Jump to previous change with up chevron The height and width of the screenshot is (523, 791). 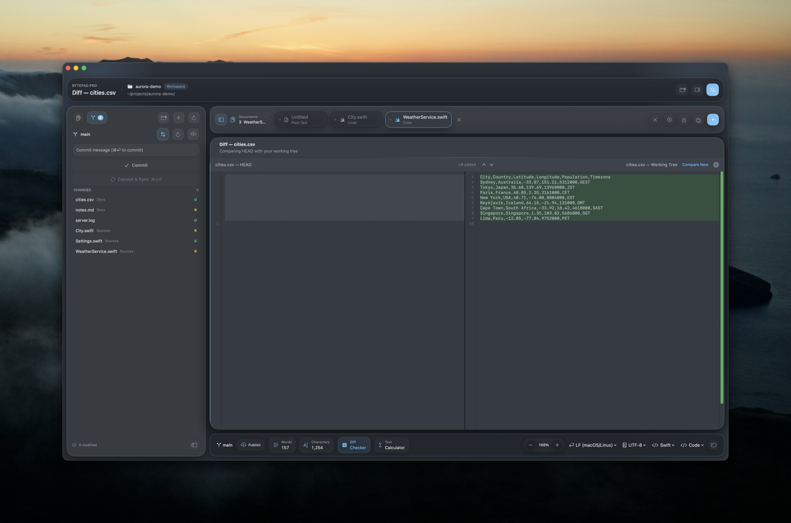tap(484, 165)
